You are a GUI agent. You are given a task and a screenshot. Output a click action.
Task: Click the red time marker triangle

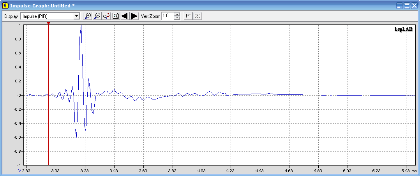(x=48, y=23)
